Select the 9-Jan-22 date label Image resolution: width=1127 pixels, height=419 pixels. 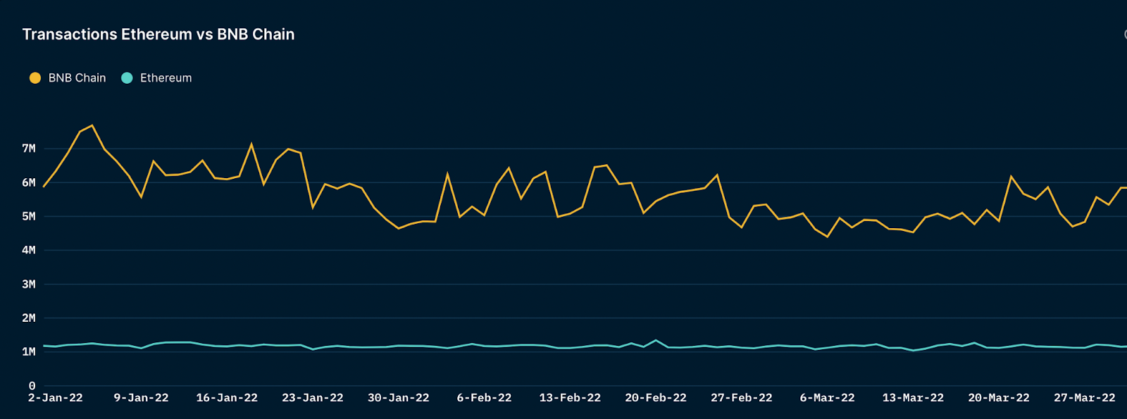tap(142, 398)
